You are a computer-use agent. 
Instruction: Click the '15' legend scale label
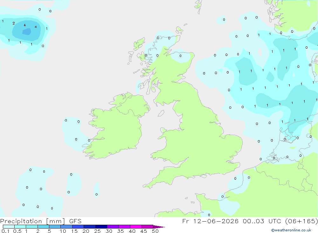(74, 231)
